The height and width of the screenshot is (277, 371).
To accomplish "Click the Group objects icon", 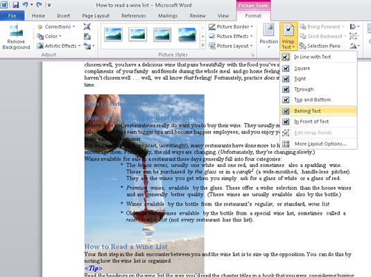I will 353,36.
